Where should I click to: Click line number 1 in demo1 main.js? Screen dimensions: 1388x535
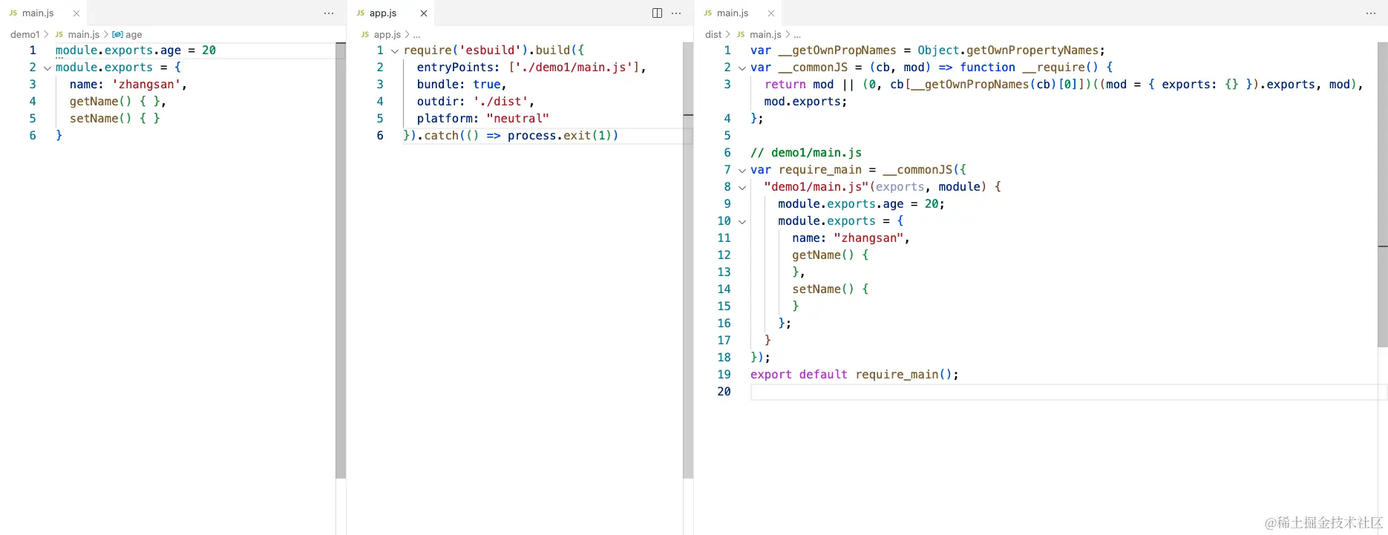tap(33, 50)
